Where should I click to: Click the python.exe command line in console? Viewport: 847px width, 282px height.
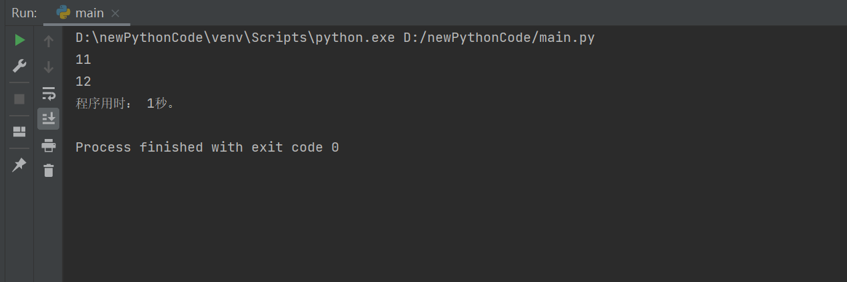335,38
